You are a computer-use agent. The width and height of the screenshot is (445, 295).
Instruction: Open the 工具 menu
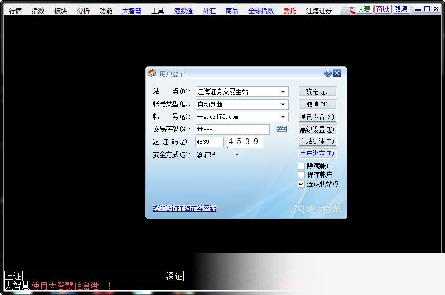tap(158, 11)
